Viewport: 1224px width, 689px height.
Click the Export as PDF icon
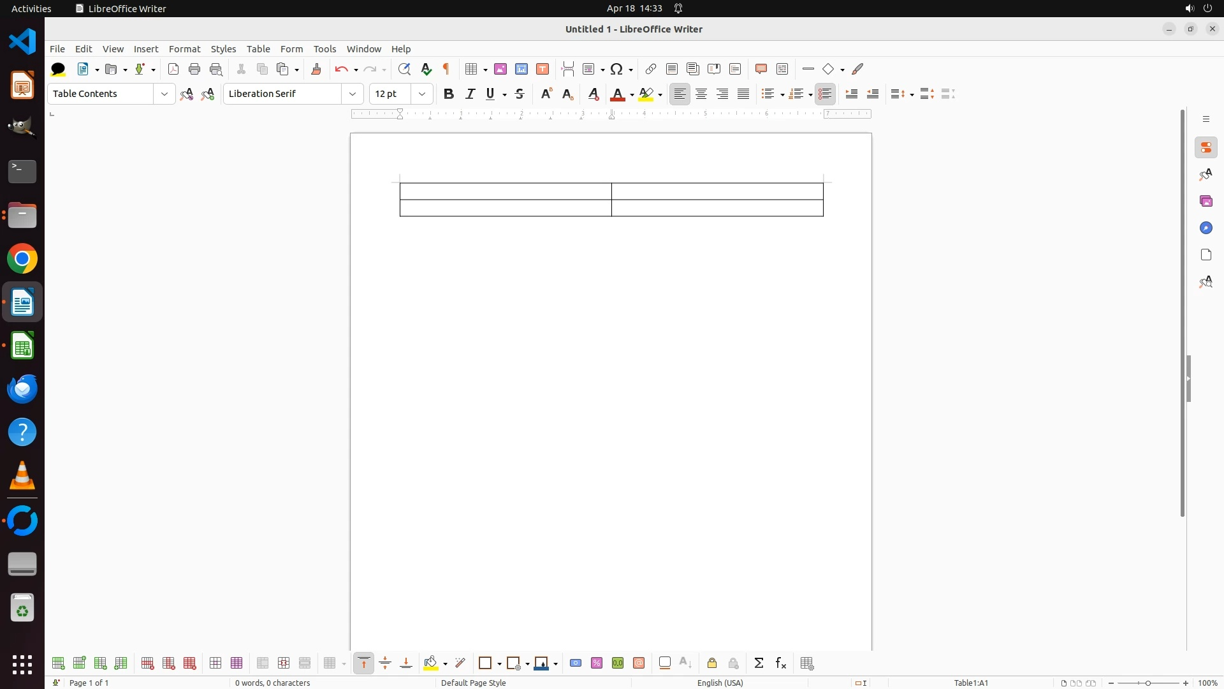pos(173,69)
